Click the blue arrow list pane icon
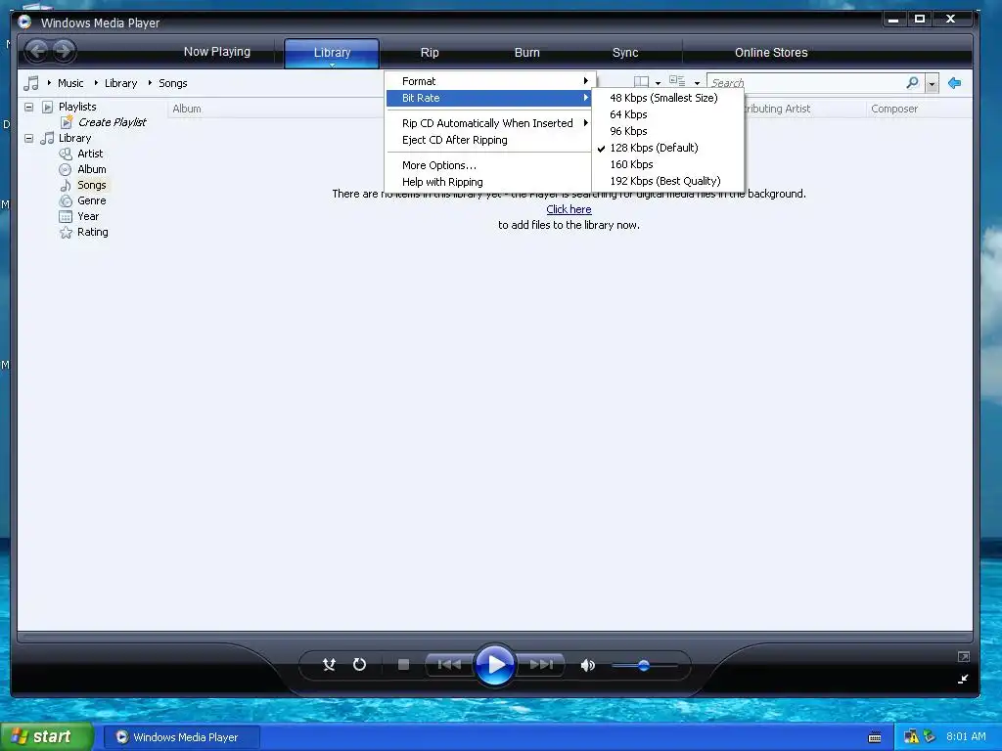 [955, 83]
